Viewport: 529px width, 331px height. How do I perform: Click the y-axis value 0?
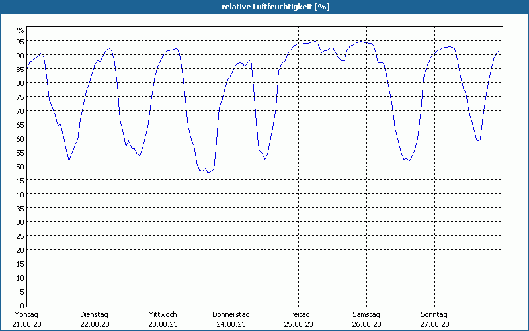coord(22,306)
